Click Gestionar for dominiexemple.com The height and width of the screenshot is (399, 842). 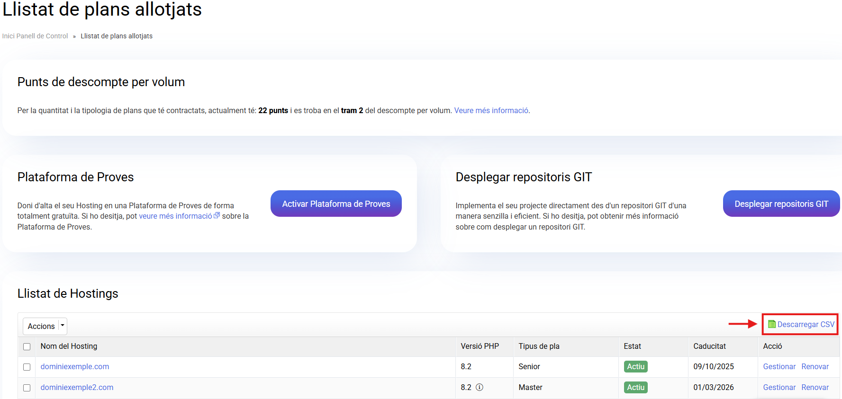pos(779,366)
